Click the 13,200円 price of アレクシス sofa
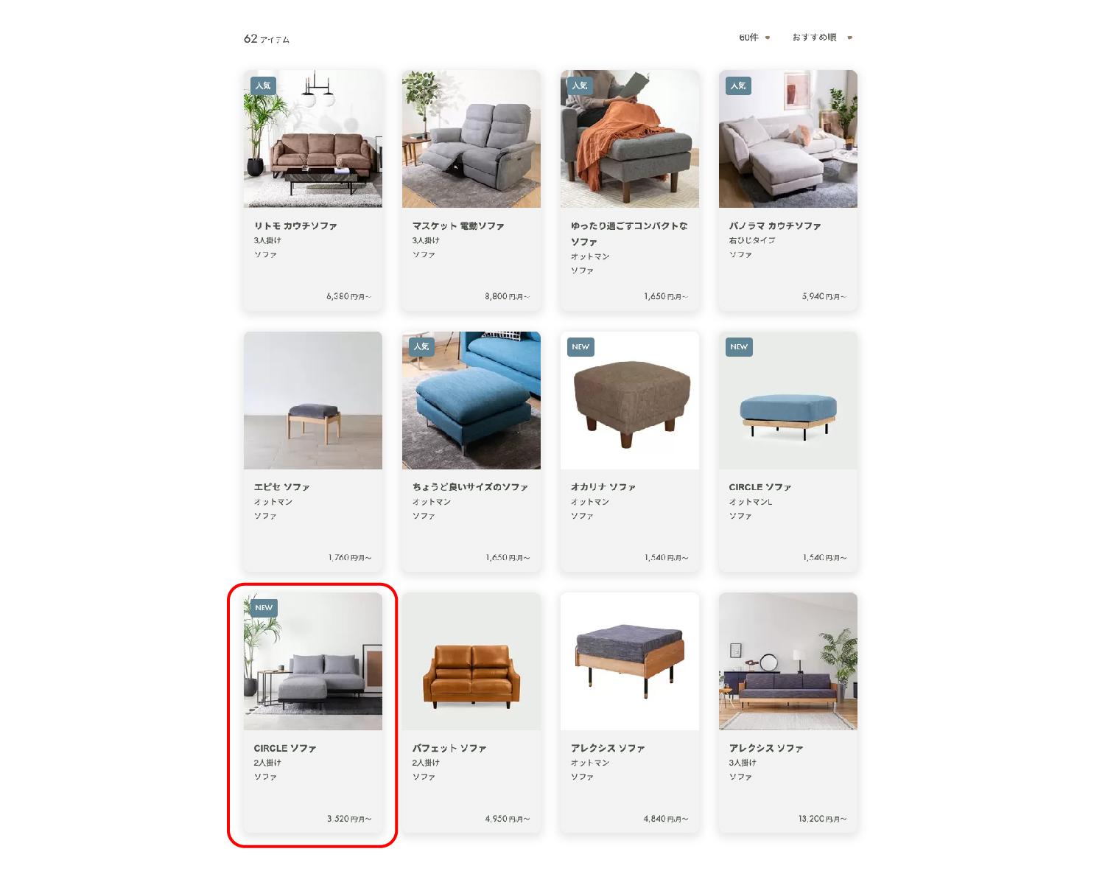This screenshot has height=874, width=1105. pyautogui.click(x=822, y=819)
